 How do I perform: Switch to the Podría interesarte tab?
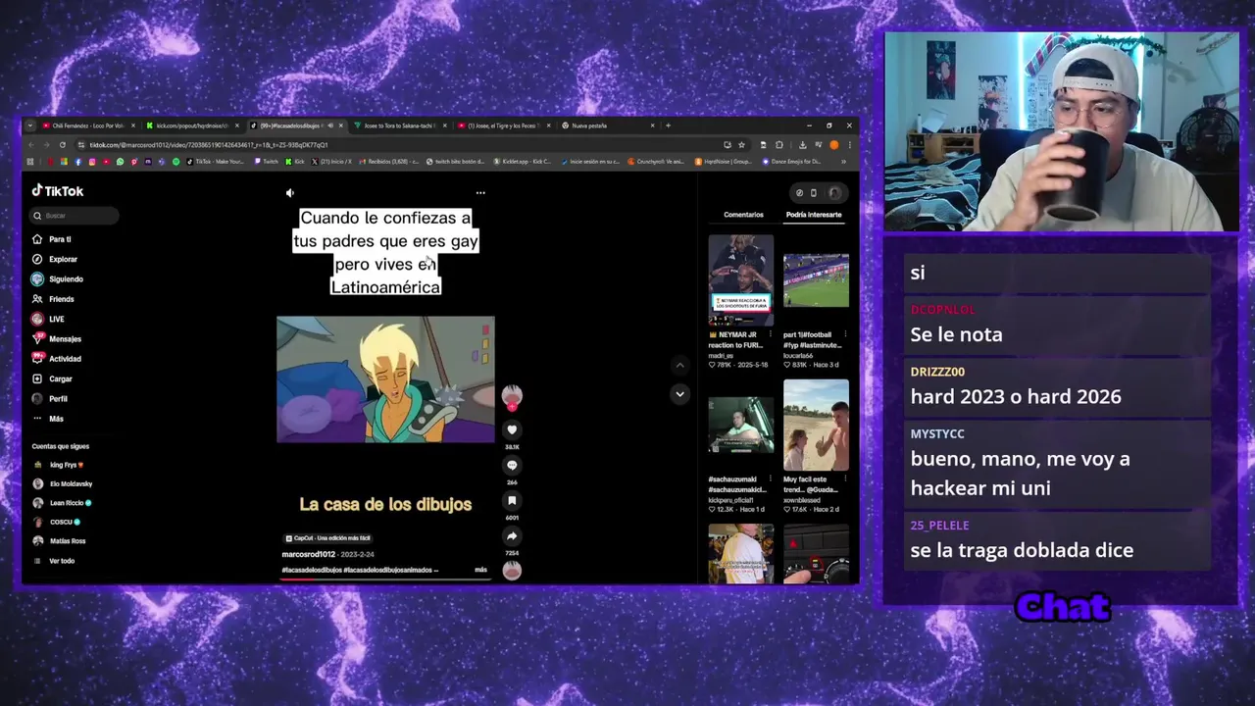click(814, 215)
